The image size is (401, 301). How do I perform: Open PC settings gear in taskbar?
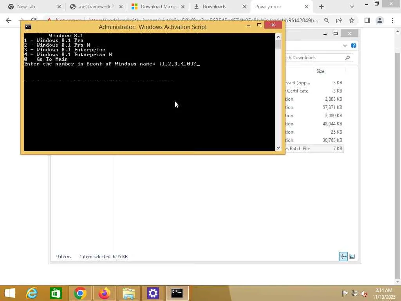(153, 293)
